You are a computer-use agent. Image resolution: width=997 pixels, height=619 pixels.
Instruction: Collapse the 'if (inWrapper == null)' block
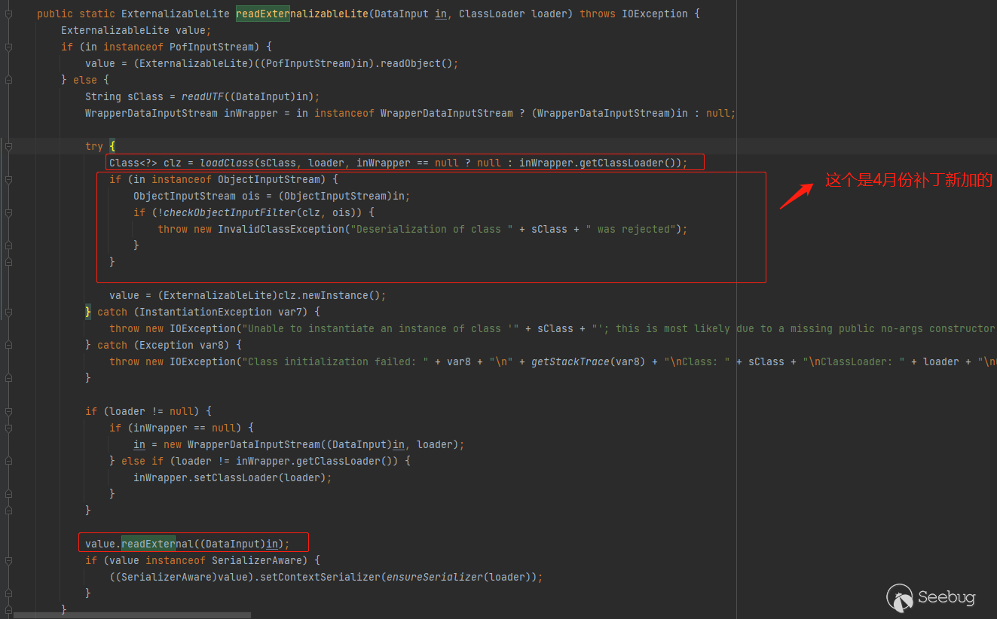(x=8, y=428)
